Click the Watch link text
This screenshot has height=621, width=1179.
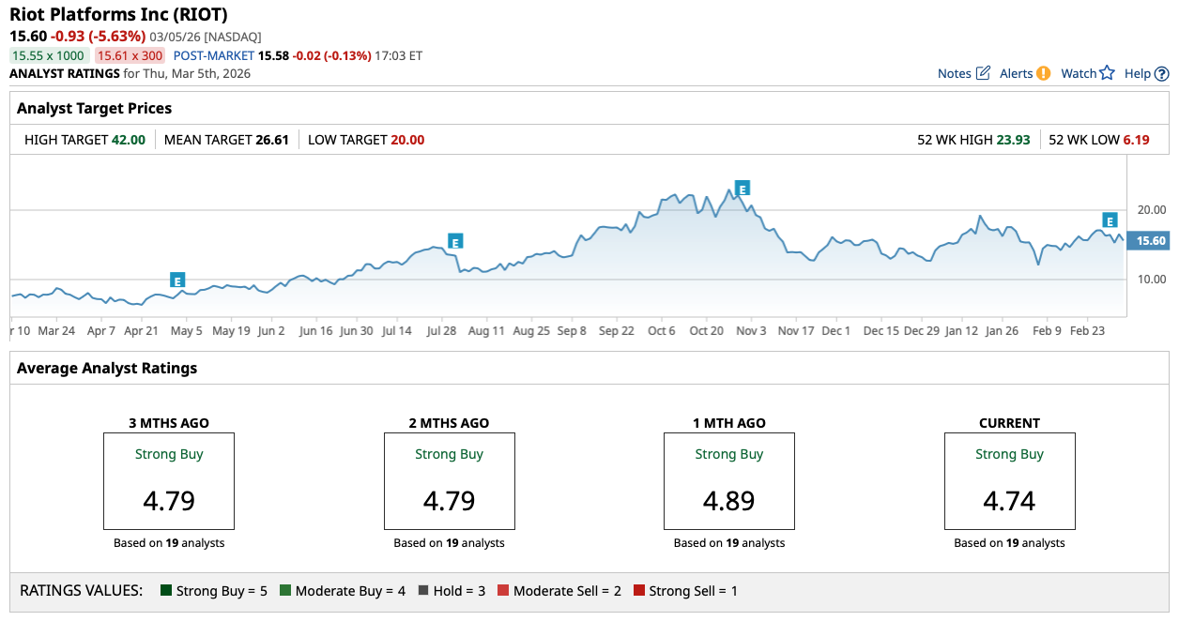point(1079,73)
